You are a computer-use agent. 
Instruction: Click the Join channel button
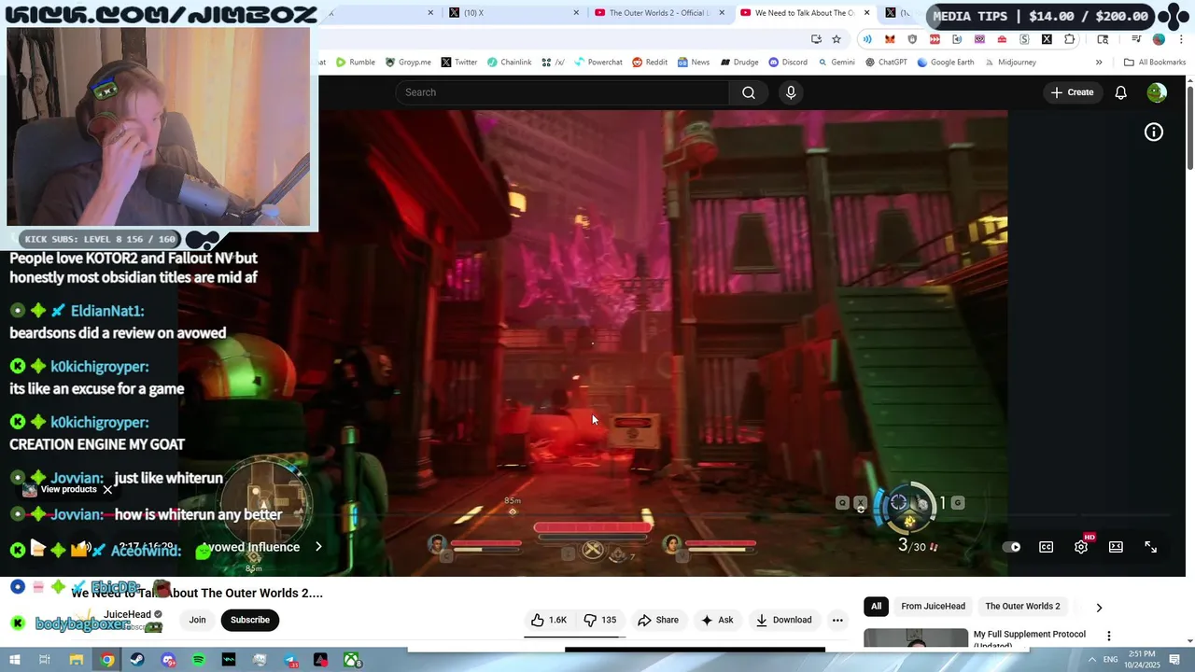[197, 620]
